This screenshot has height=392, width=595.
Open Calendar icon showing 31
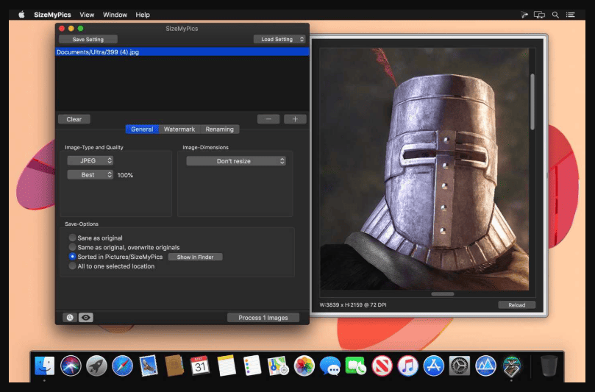pos(200,366)
